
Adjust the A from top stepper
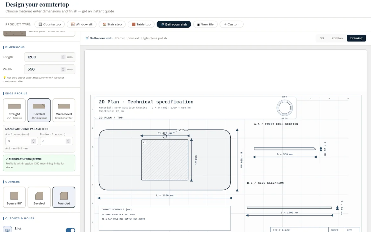click(33, 141)
